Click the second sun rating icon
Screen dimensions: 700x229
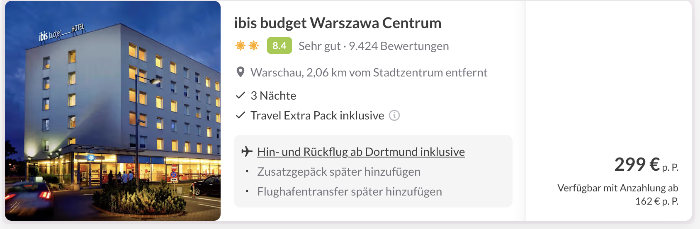(254, 45)
